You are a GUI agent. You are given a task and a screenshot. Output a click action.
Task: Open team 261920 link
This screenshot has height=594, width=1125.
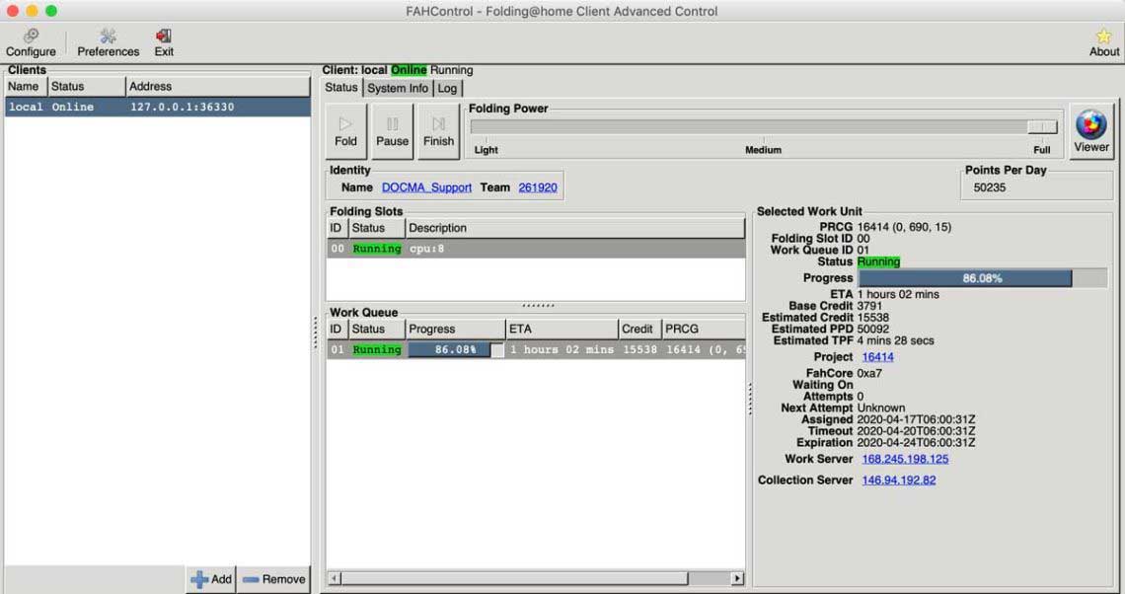click(538, 187)
